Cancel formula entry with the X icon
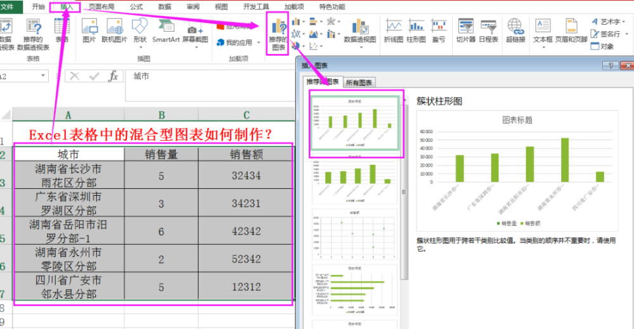634x329 pixels. [75, 76]
